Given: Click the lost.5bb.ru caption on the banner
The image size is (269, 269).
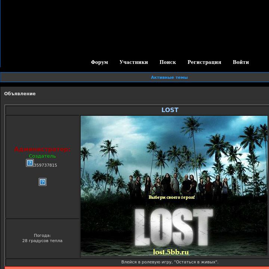Looking at the screenshot, I should [x=171, y=252].
